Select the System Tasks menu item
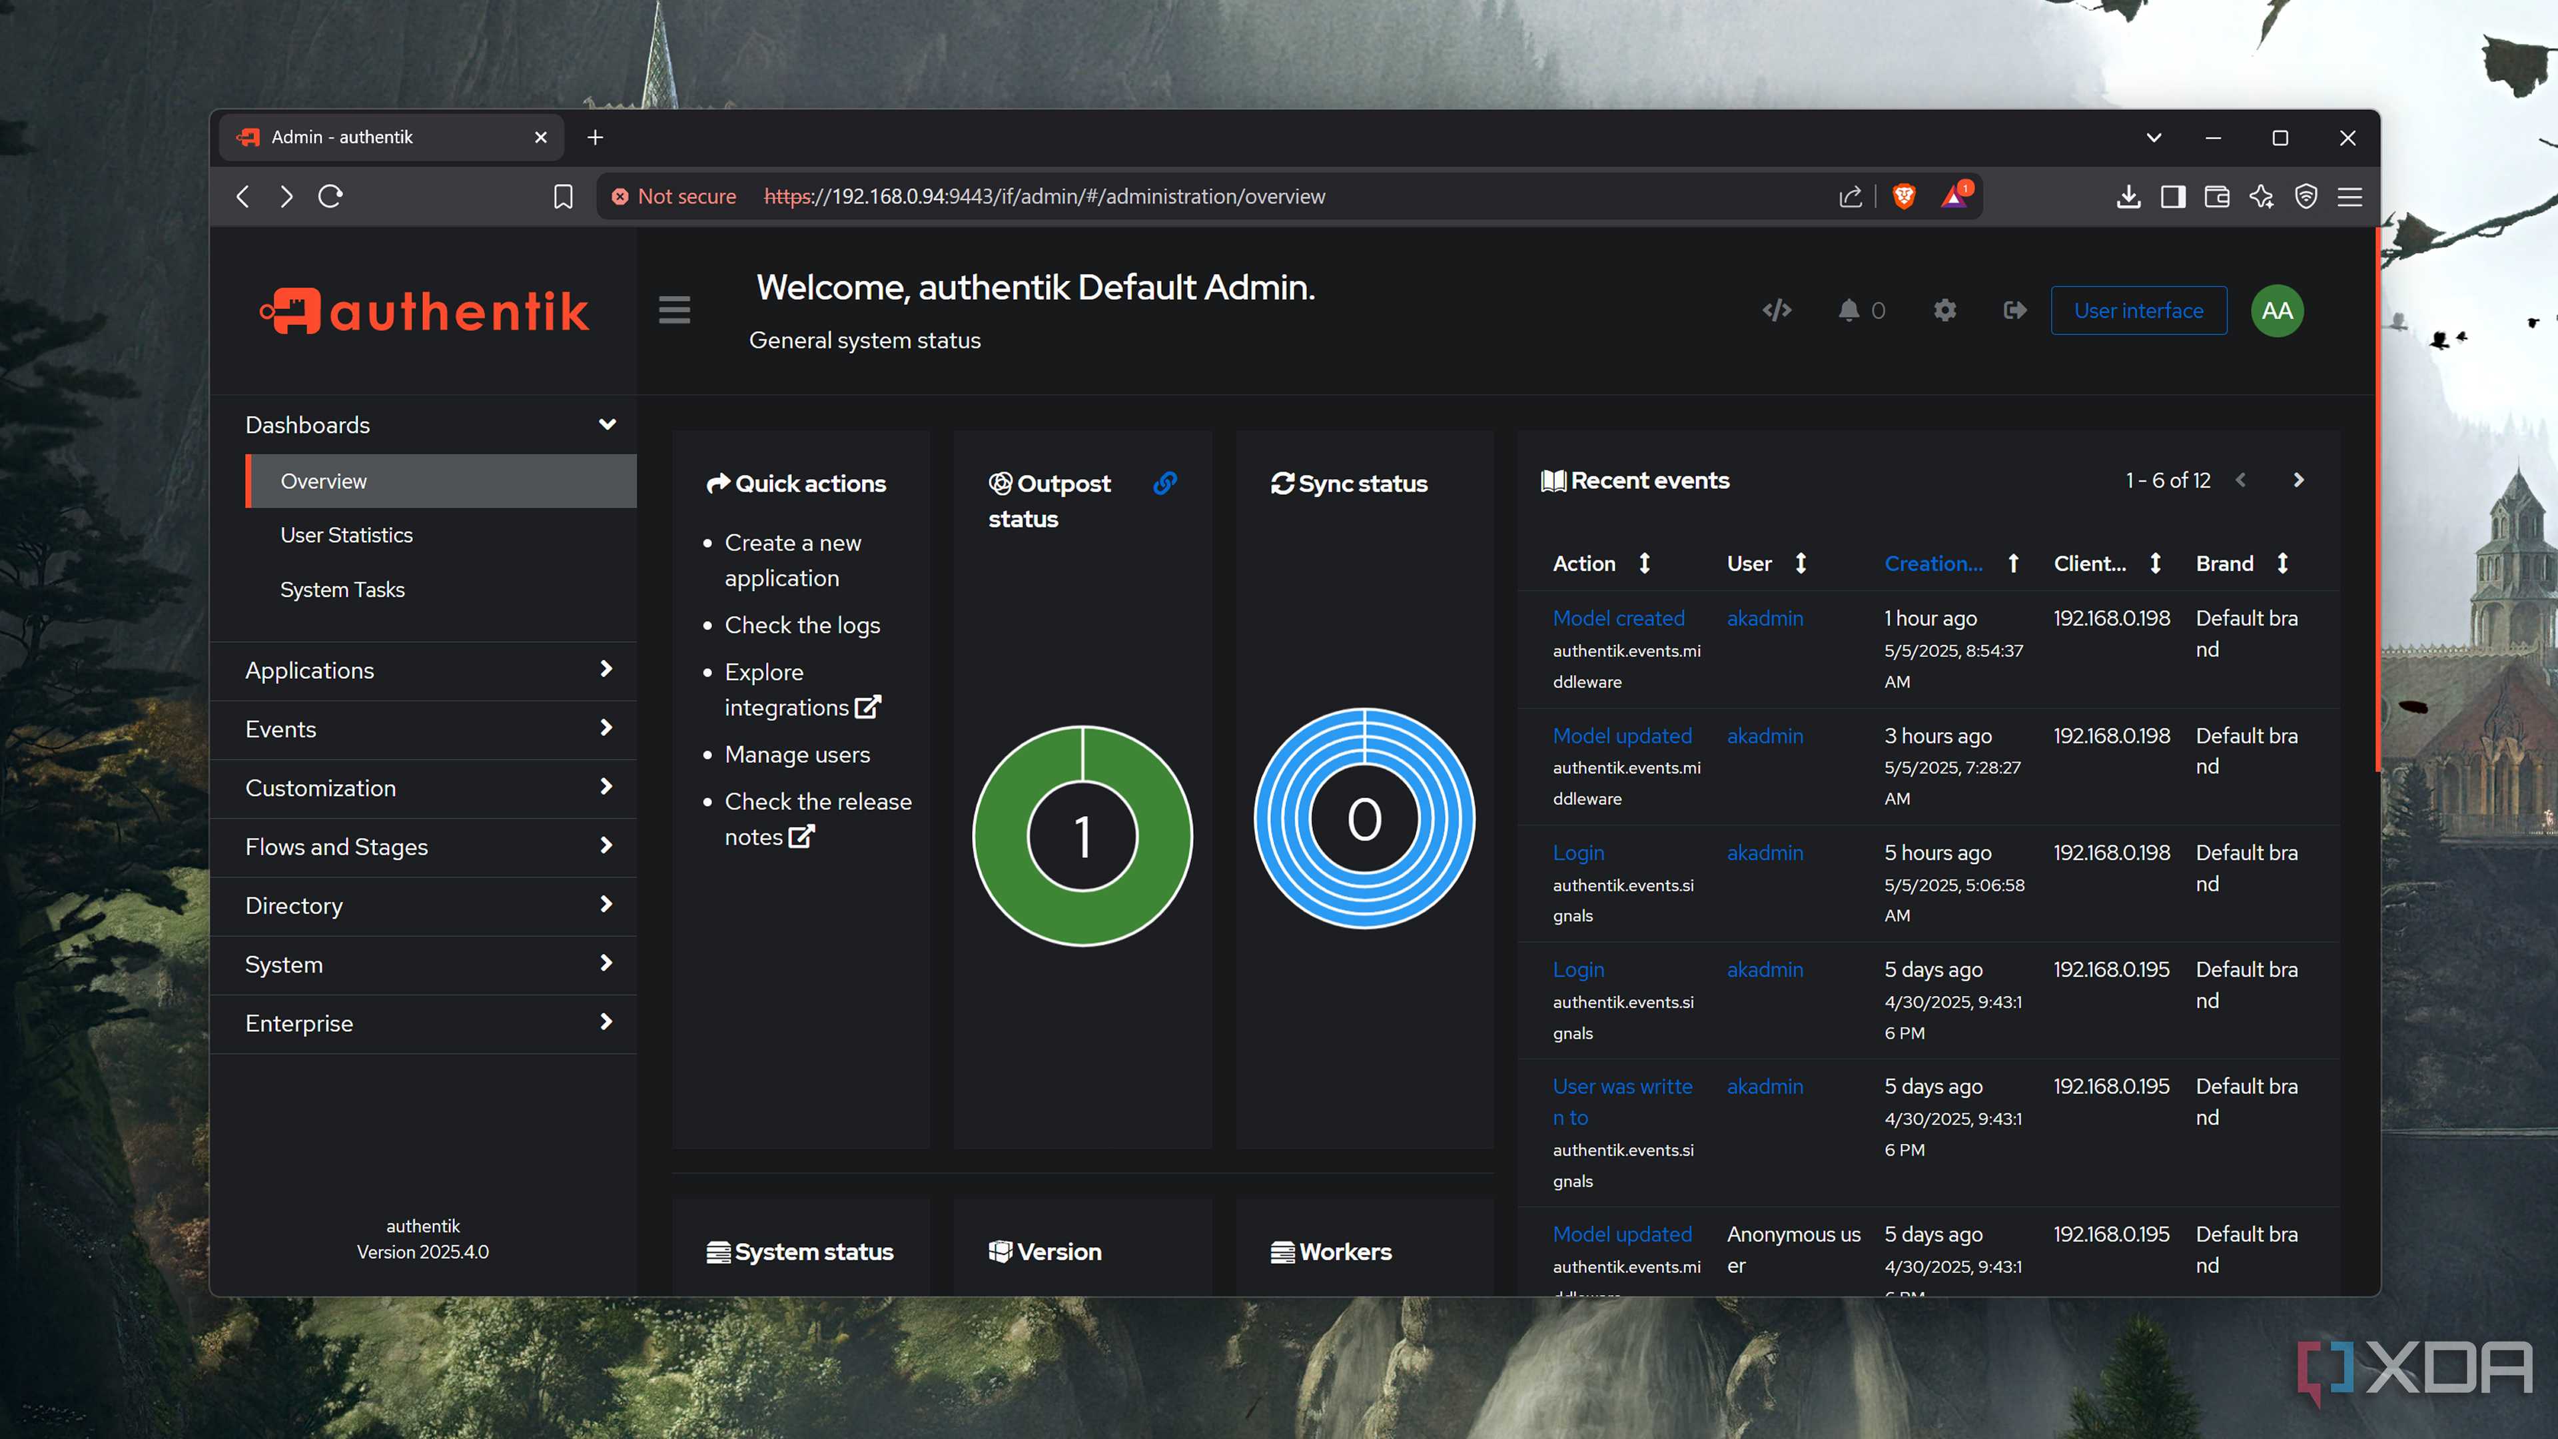Image resolution: width=2558 pixels, height=1439 pixels. [342, 589]
